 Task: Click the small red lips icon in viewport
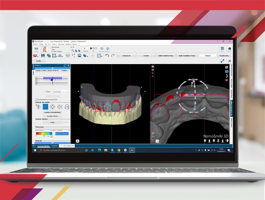pyautogui.click(x=227, y=80)
